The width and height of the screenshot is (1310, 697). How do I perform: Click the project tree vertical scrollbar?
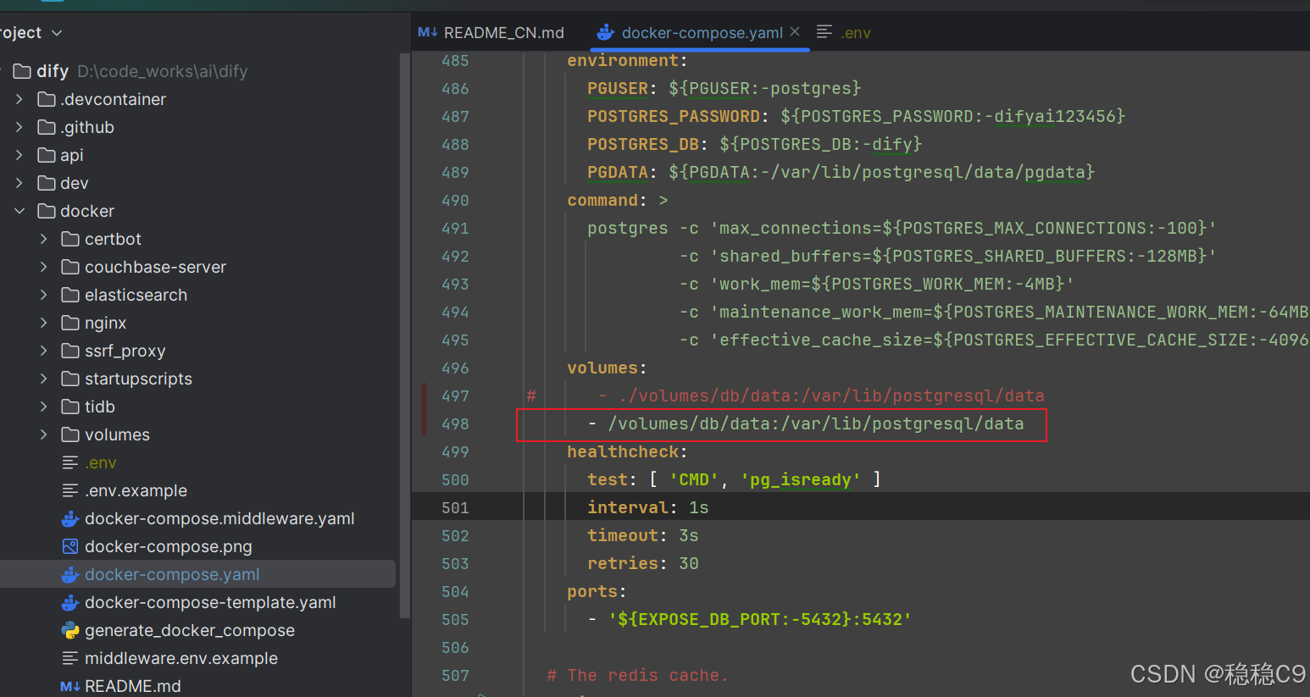pyautogui.click(x=405, y=335)
